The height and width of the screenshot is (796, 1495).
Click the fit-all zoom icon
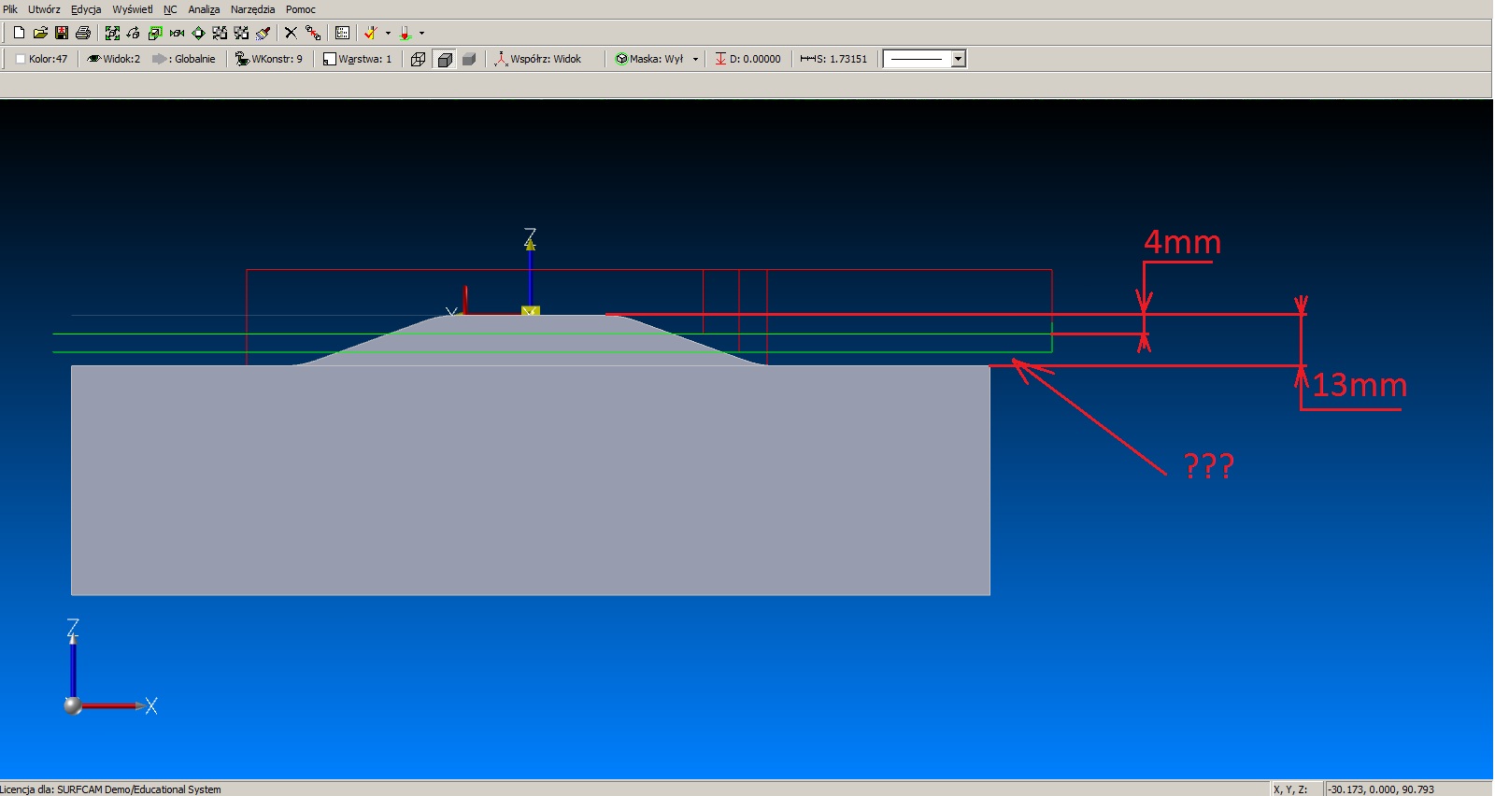pos(112,33)
